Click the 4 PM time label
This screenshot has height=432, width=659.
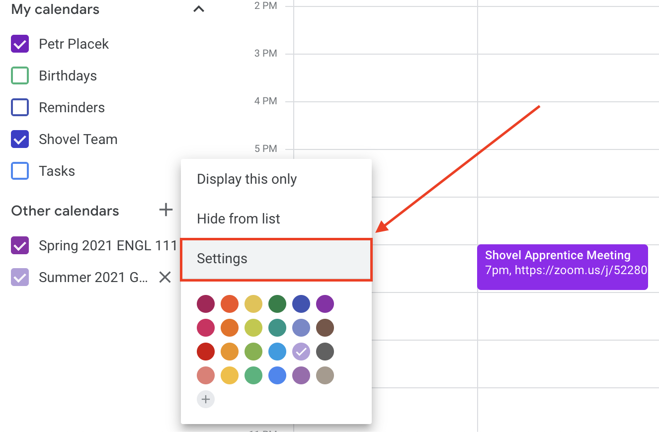point(266,101)
